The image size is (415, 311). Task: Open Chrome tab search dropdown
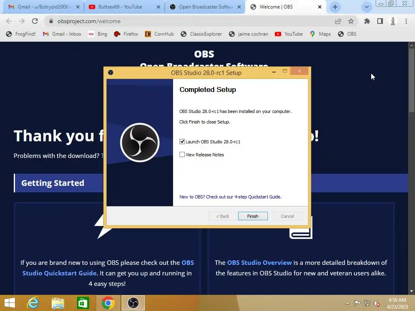click(366, 7)
